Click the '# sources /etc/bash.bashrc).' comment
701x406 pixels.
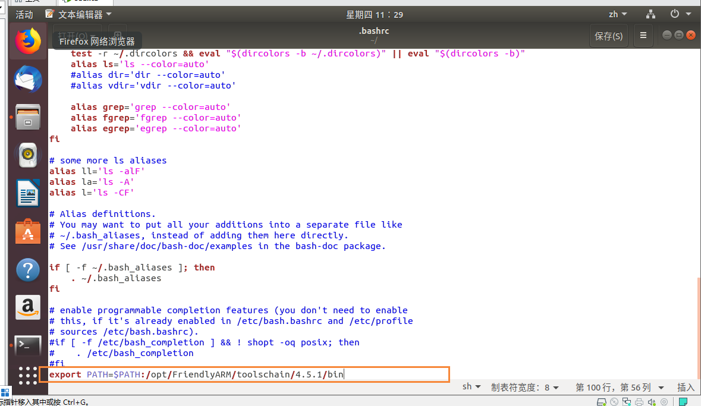coord(124,331)
